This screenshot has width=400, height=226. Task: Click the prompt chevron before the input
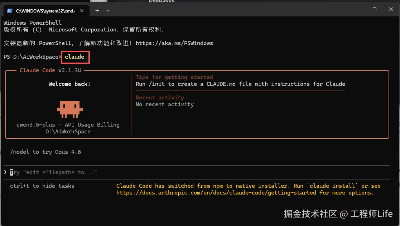pyautogui.click(x=5, y=172)
